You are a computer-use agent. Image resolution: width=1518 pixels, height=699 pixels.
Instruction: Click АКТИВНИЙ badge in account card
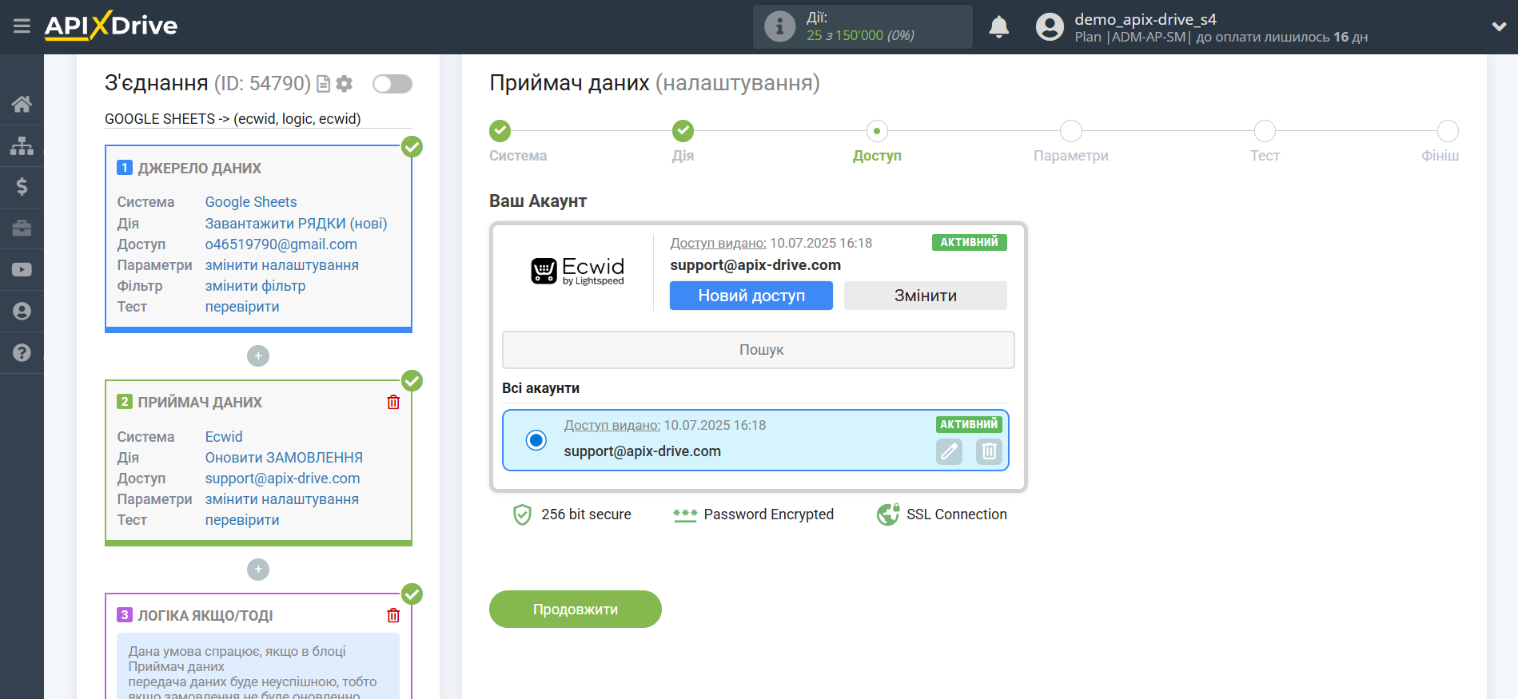click(x=969, y=242)
